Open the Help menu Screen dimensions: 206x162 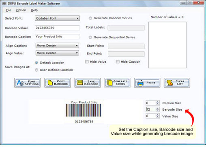click(x=34, y=10)
